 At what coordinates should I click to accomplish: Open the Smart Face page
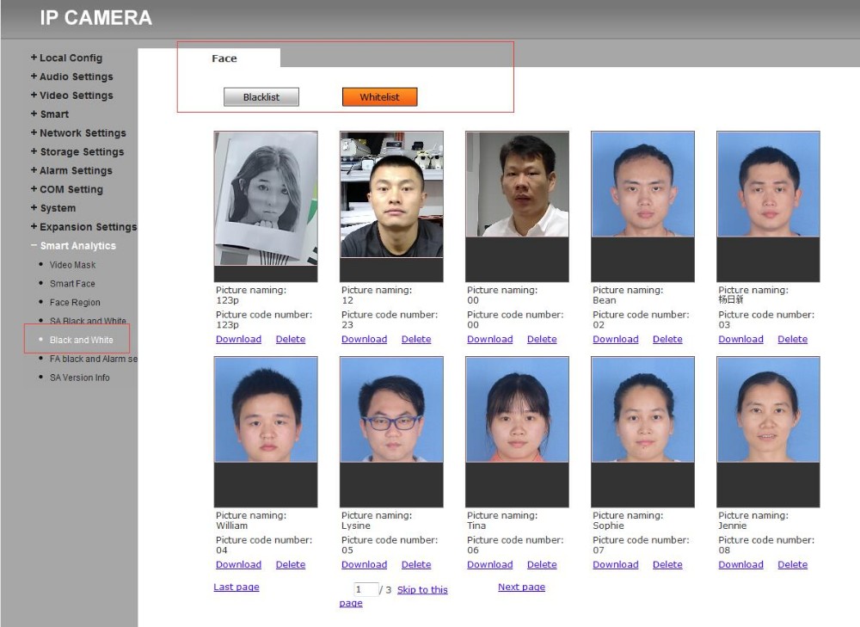pos(72,284)
